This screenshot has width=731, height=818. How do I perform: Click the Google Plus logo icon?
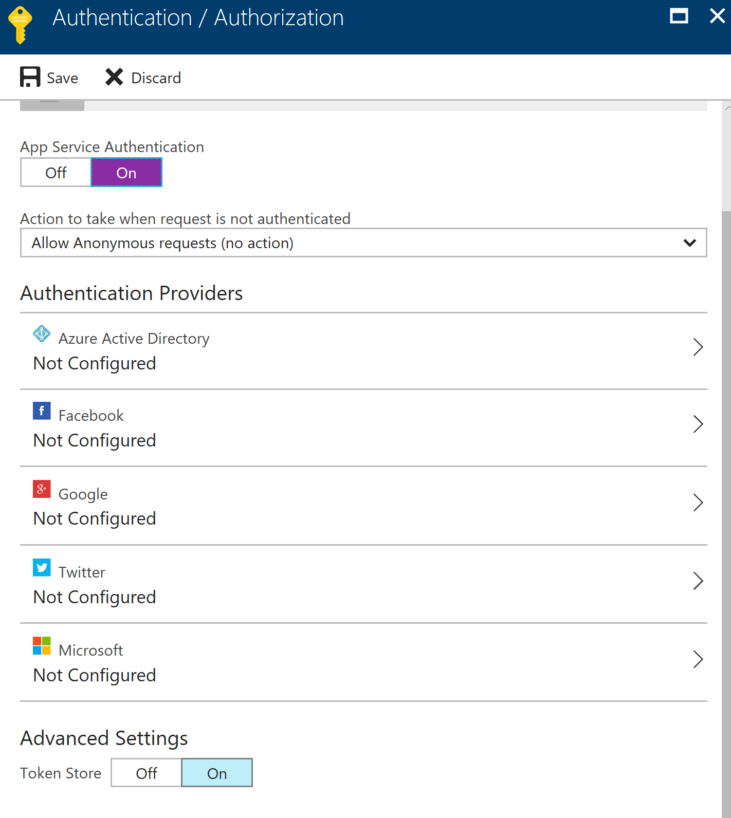coord(42,489)
